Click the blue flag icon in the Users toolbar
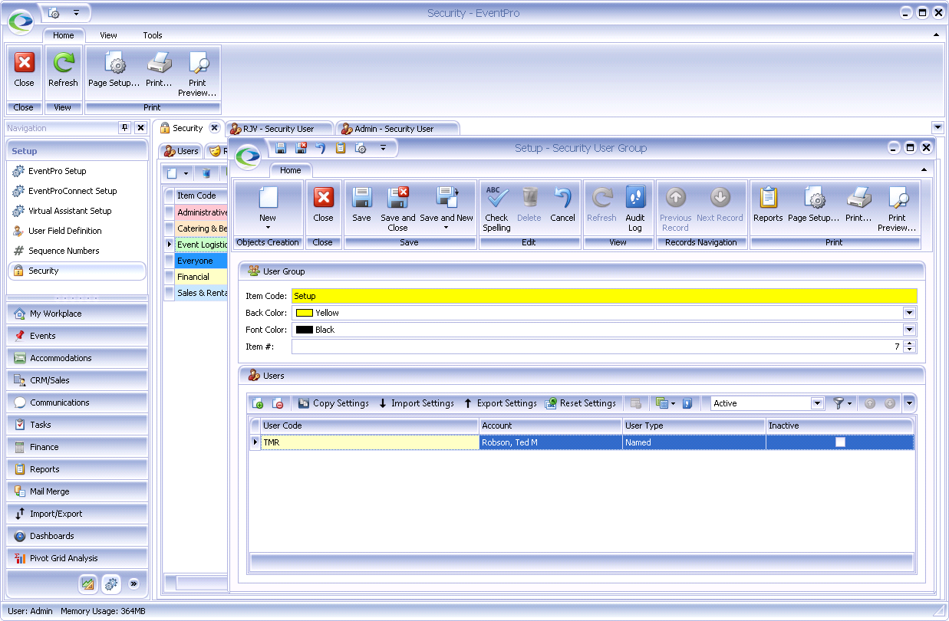The image size is (949, 621). point(687,403)
